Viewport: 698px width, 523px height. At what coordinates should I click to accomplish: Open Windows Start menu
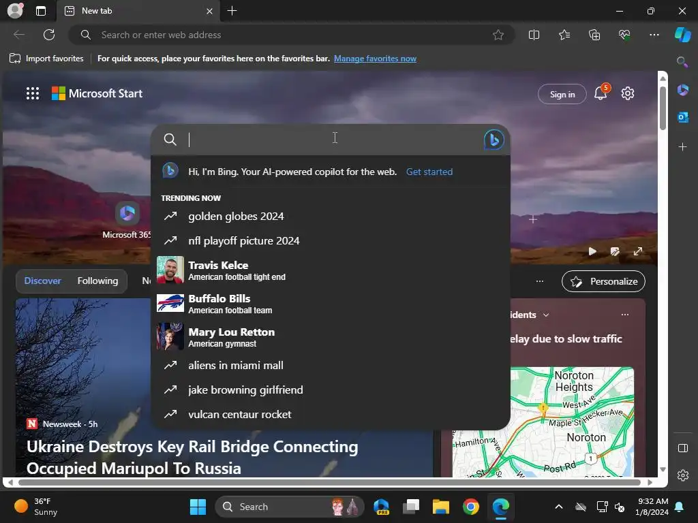point(198,507)
